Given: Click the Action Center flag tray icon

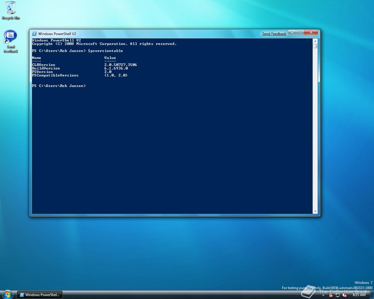Looking at the screenshot, I should tap(331, 295).
